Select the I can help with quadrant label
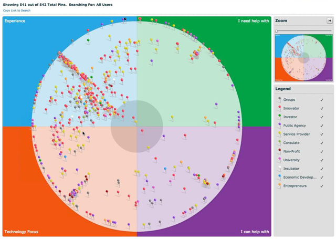The image size is (336, 239). pos(255,232)
